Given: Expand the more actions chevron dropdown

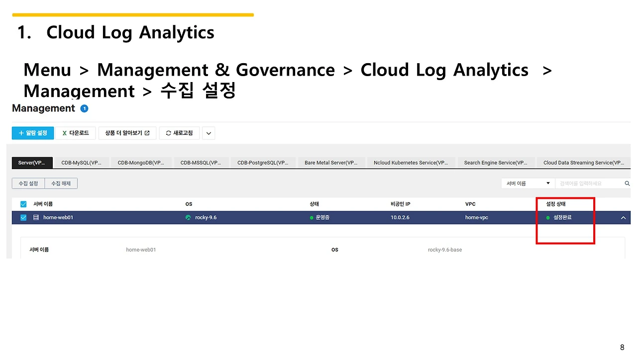Looking at the screenshot, I should coord(209,133).
